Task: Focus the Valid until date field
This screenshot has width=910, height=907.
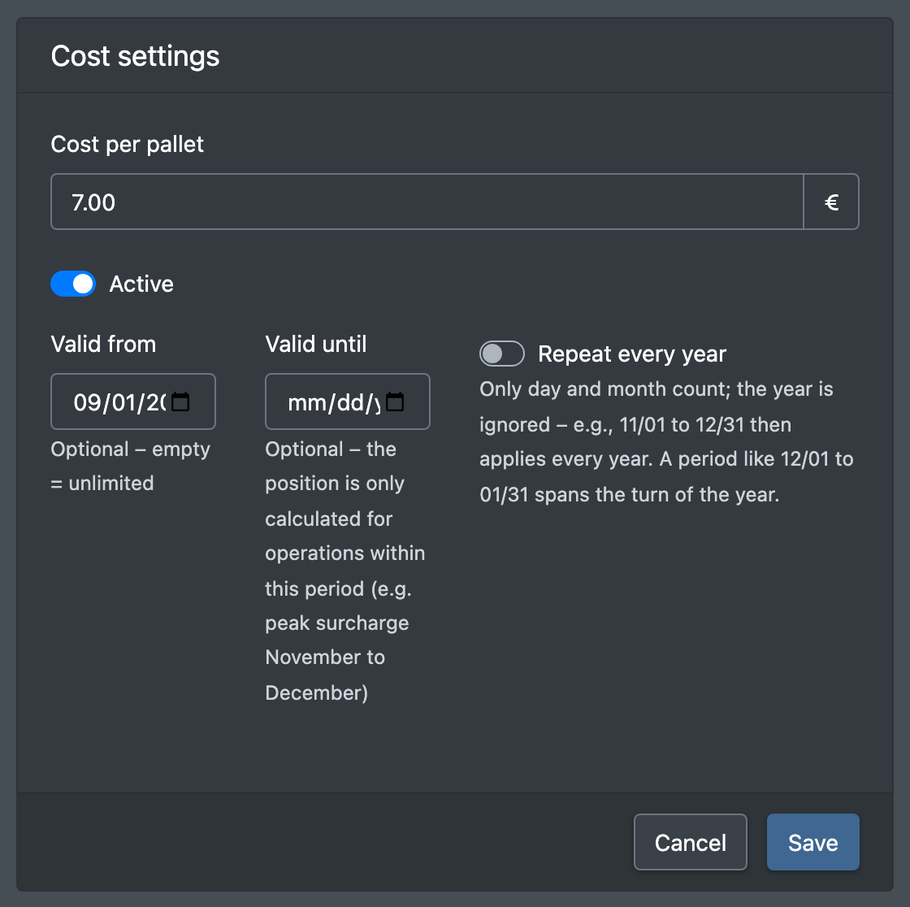Action: pos(348,401)
